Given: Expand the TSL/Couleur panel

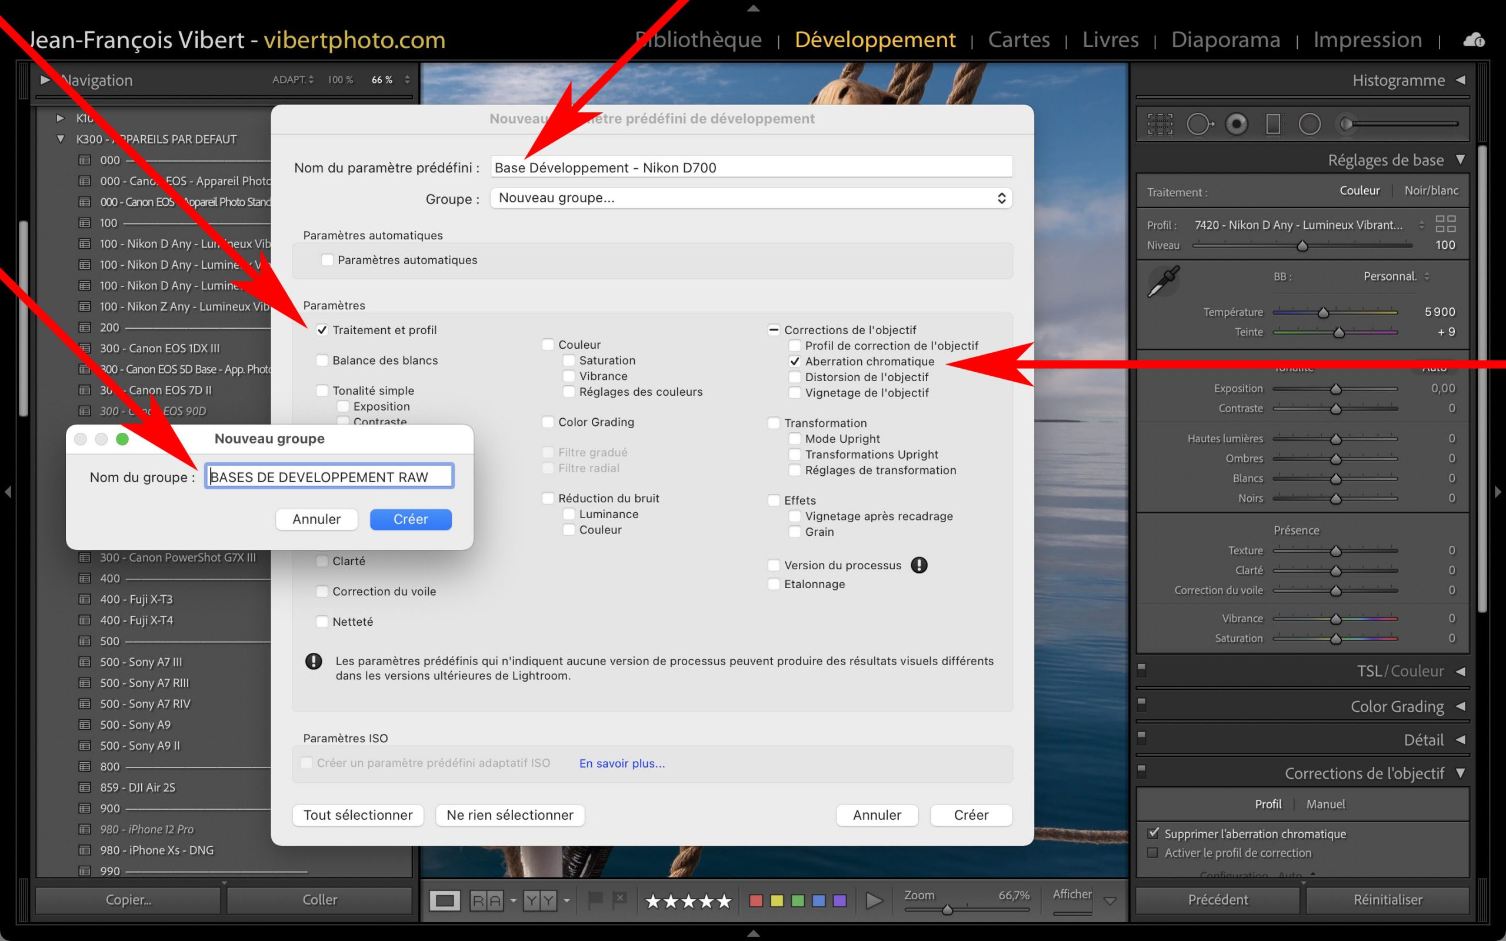Looking at the screenshot, I should pos(1460,672).
